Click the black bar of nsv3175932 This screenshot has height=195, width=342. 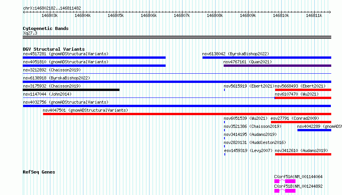click(x=71, y=90)
